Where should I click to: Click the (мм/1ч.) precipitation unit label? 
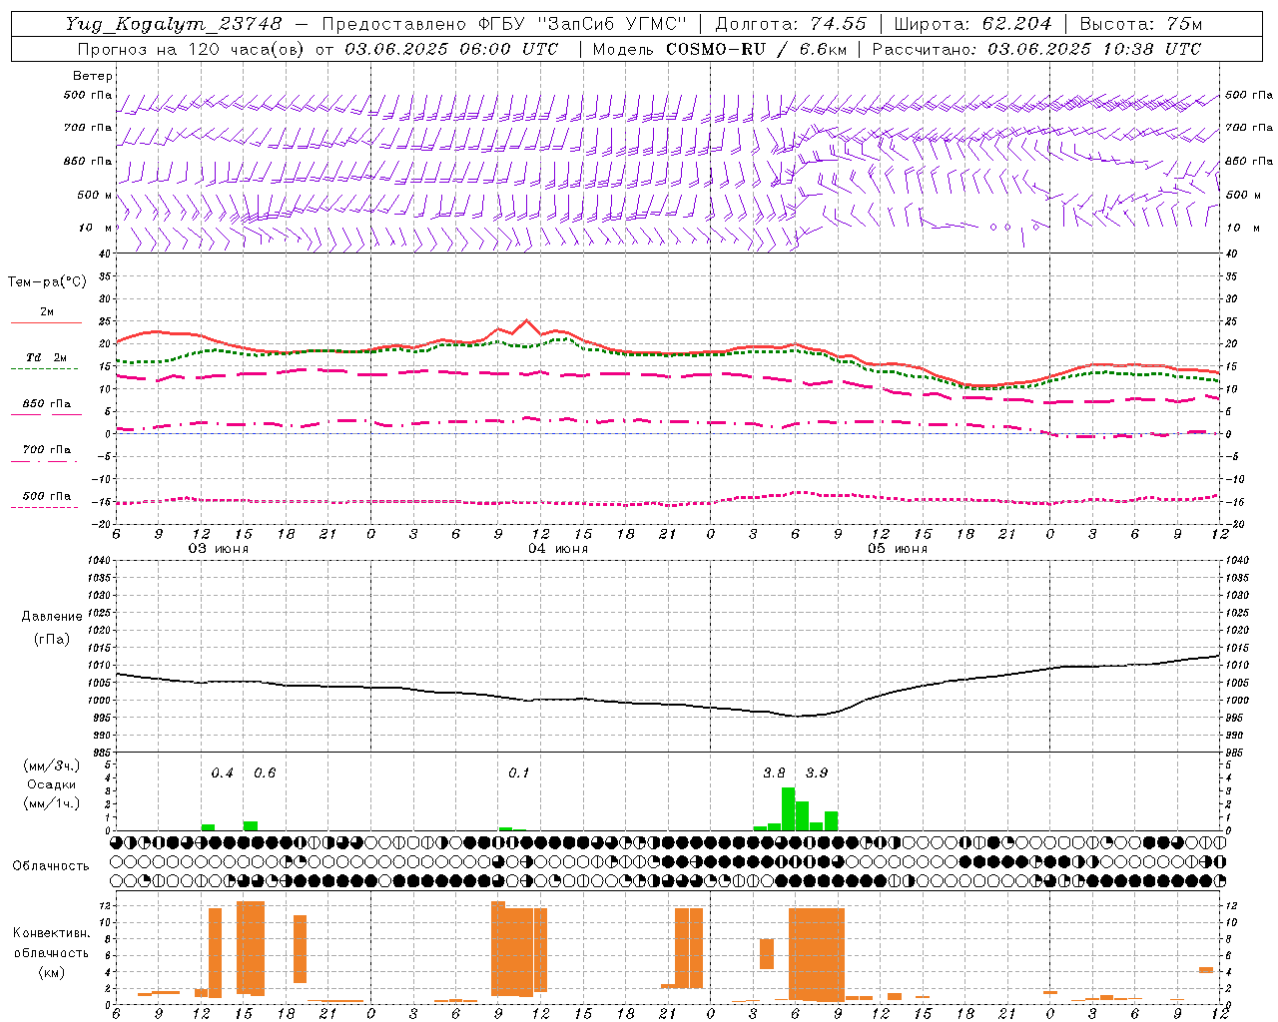click(x=53, y=803)
